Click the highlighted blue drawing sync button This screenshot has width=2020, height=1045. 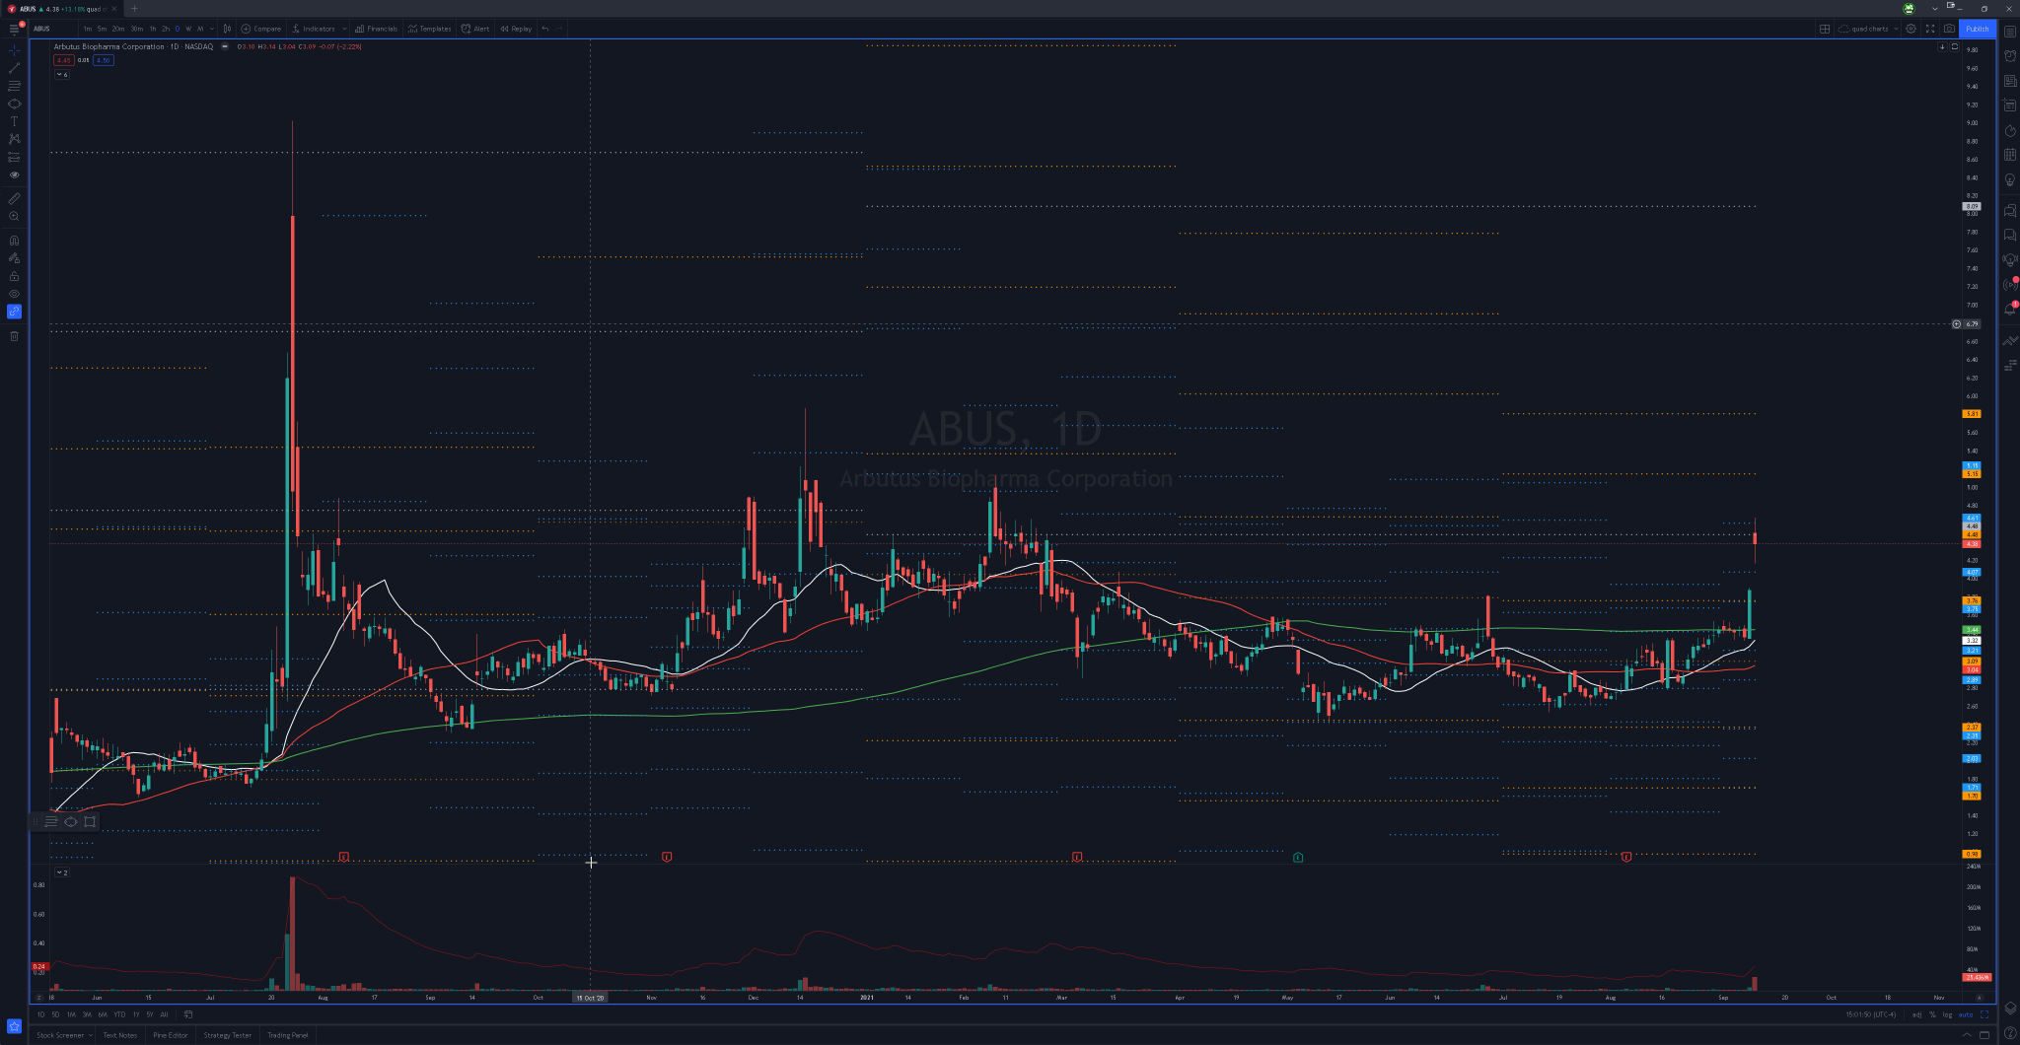(x=14, y=312)
